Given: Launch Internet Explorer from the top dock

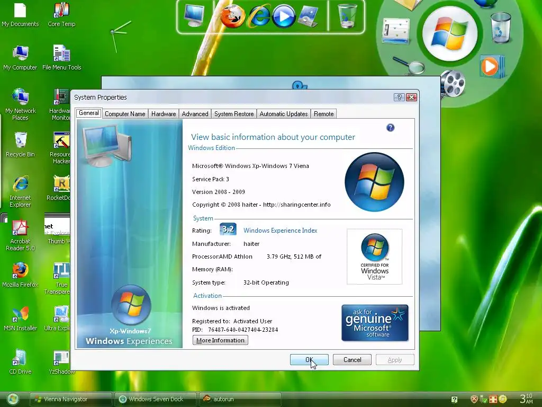Looking at the screenshot, I should (x=259, y=16).
